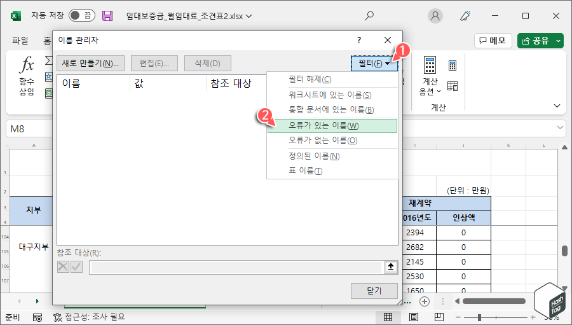Screen dimensions: 572x325
Task: Select 오류가 있는 이름(W) filter option
Action: (332, 126)
